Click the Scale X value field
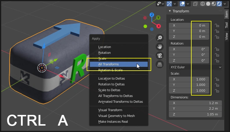The image size is (230, 132). tap(189, 79)
